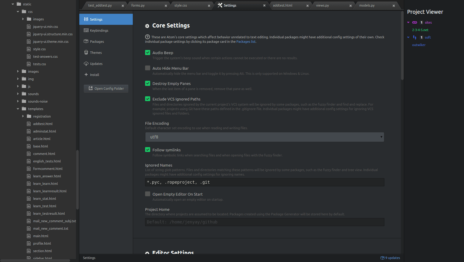
Task: Open the Packages list link
Action: (246, 42)
